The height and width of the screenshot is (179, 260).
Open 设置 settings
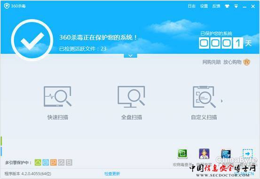click(x=204, y=6)
